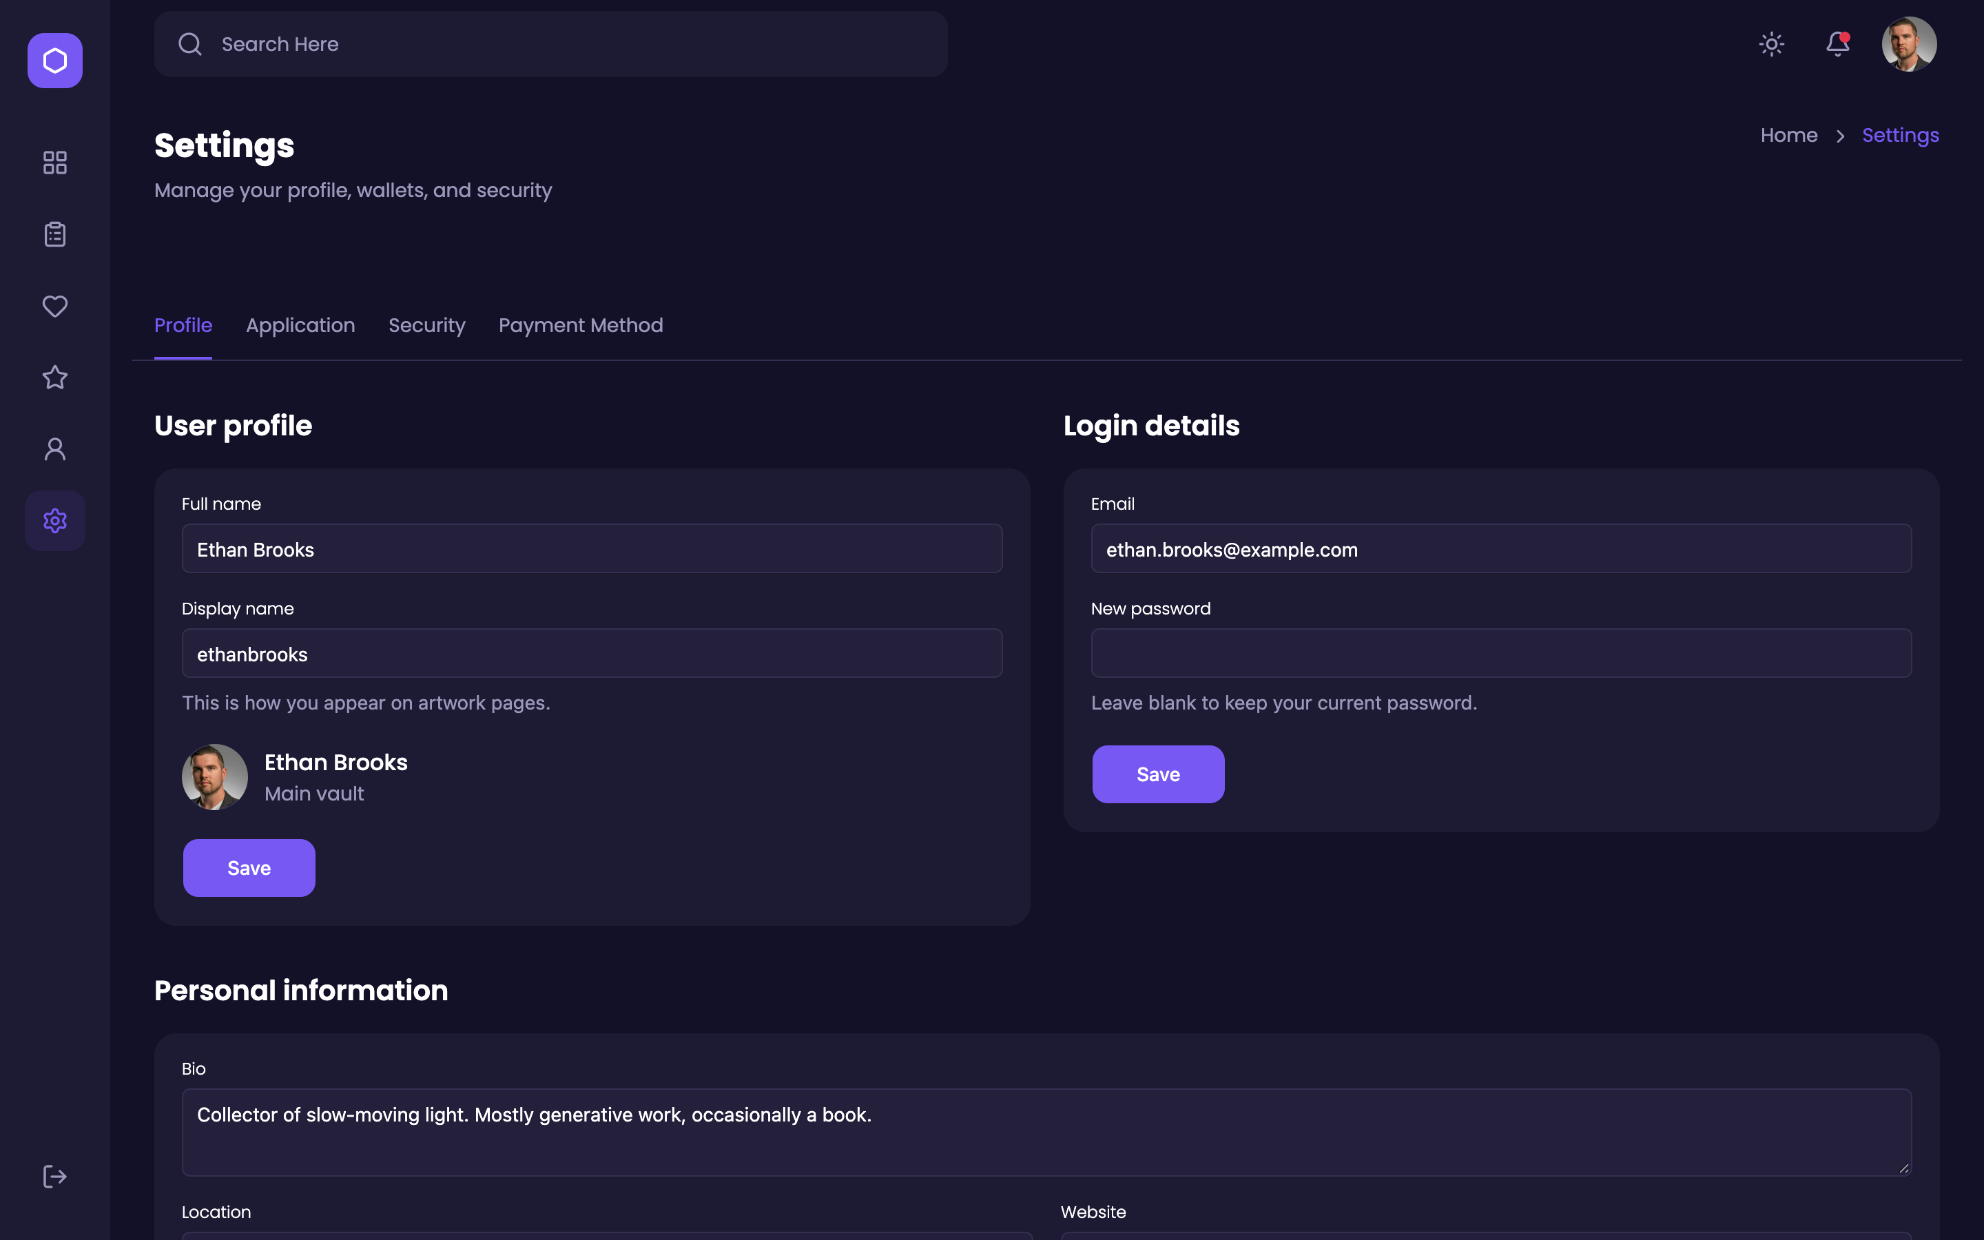This screenshot has height=1240, width=1984.
Task: Toggle light theme with the sun icon
Action: 1772,44
